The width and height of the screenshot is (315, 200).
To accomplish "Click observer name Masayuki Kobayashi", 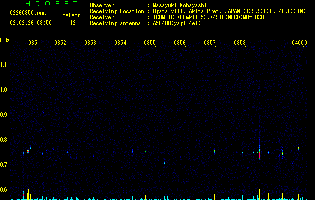I will 180,5.
